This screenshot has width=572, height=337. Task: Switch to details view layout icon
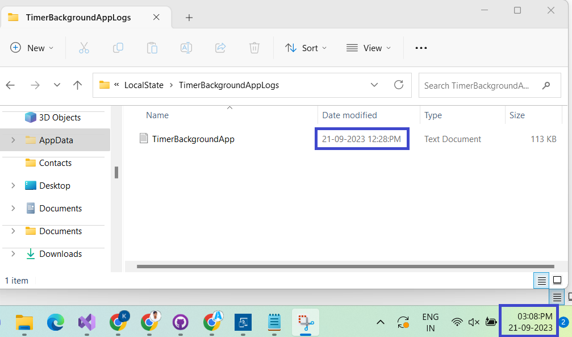tap(541, 280)
